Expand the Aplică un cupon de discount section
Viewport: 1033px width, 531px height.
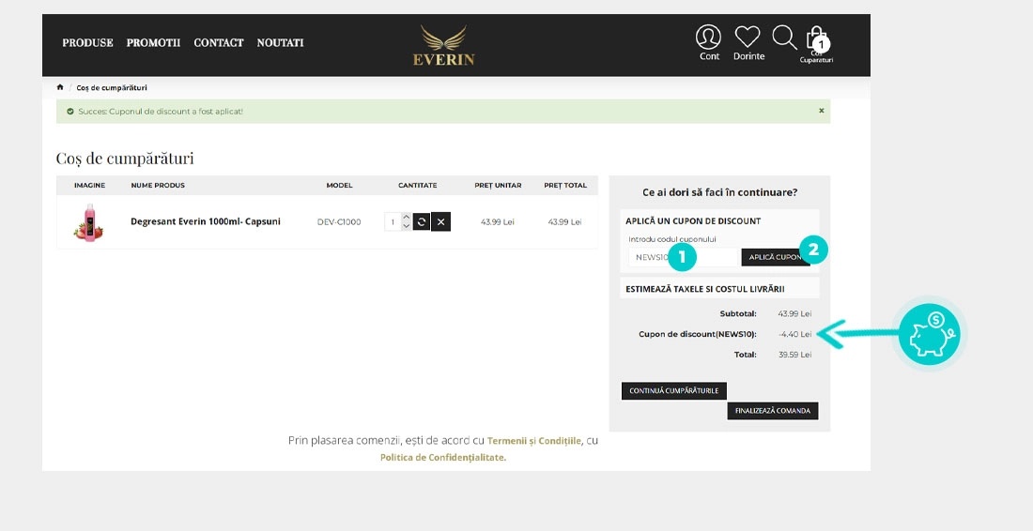(693, 221)
